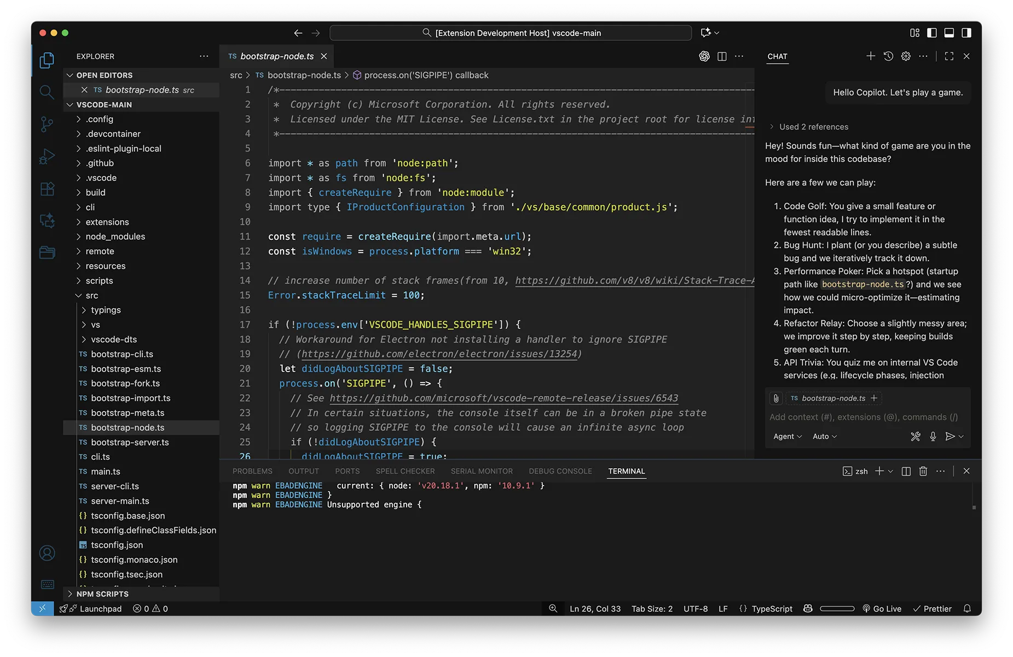Toggle the secondary side bar visibility
This screenshot has width=1013, height=657.
click(x=966, y=32)
